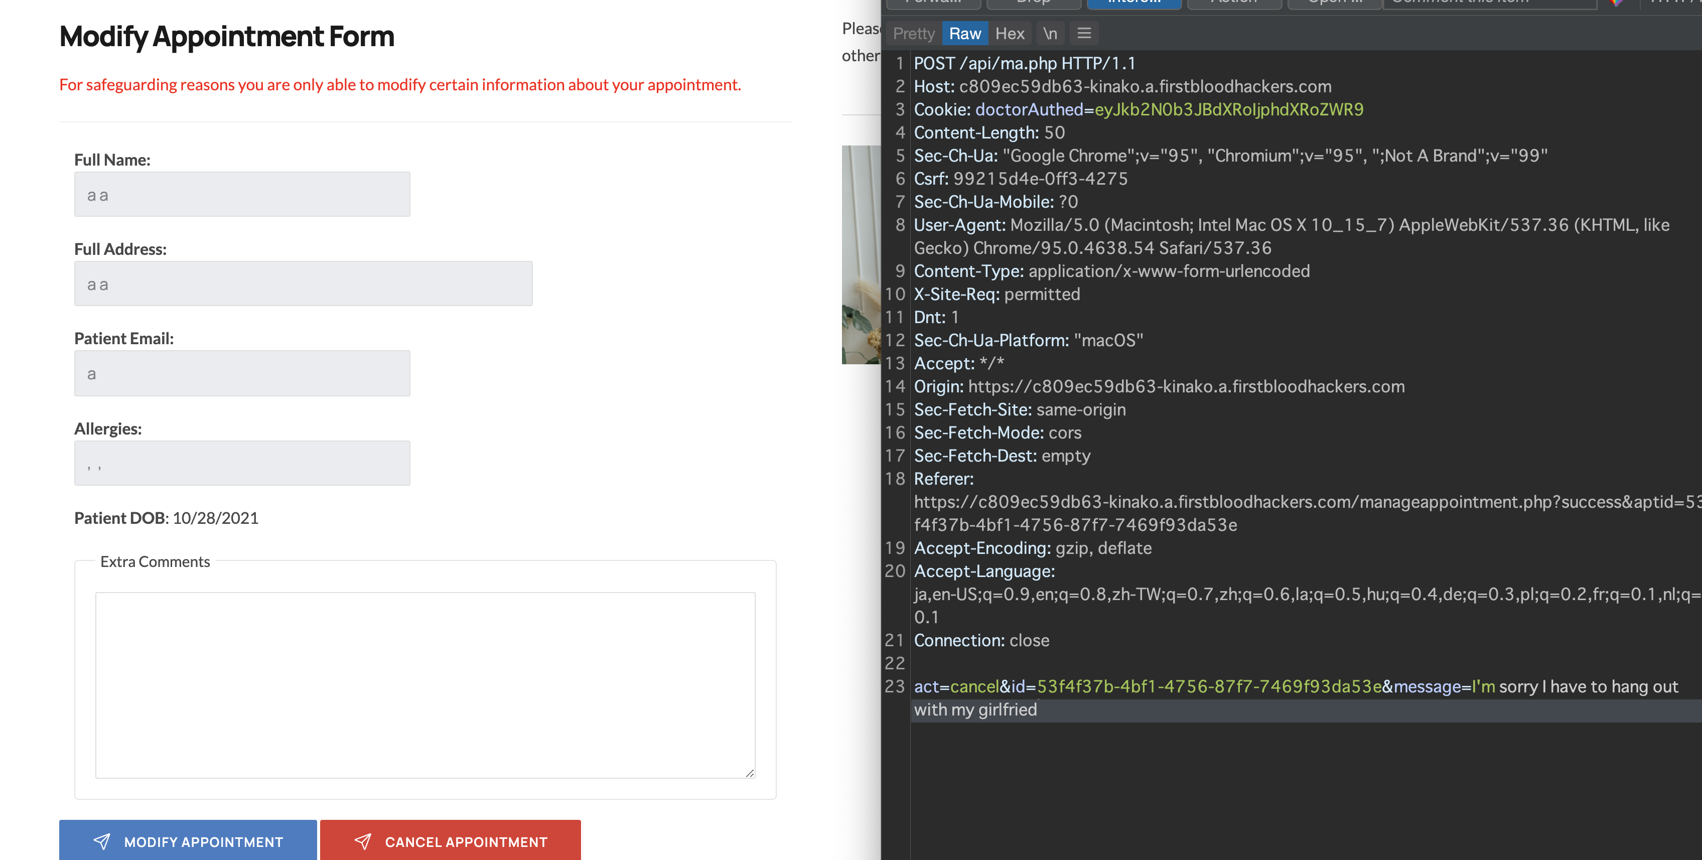Click inside the Extra Comments textarea

(x=425, y=684)
